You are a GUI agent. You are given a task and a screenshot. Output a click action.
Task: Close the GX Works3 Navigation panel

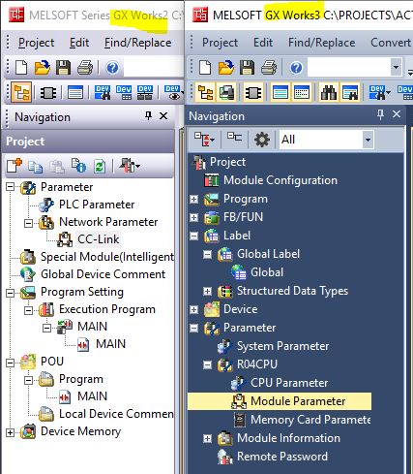click(x=397, y=114)
